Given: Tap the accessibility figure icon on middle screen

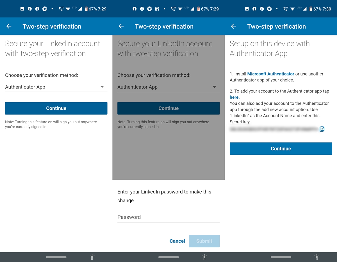Looking at the screenshot, I should pyautogui.click(x=204, y=257).
